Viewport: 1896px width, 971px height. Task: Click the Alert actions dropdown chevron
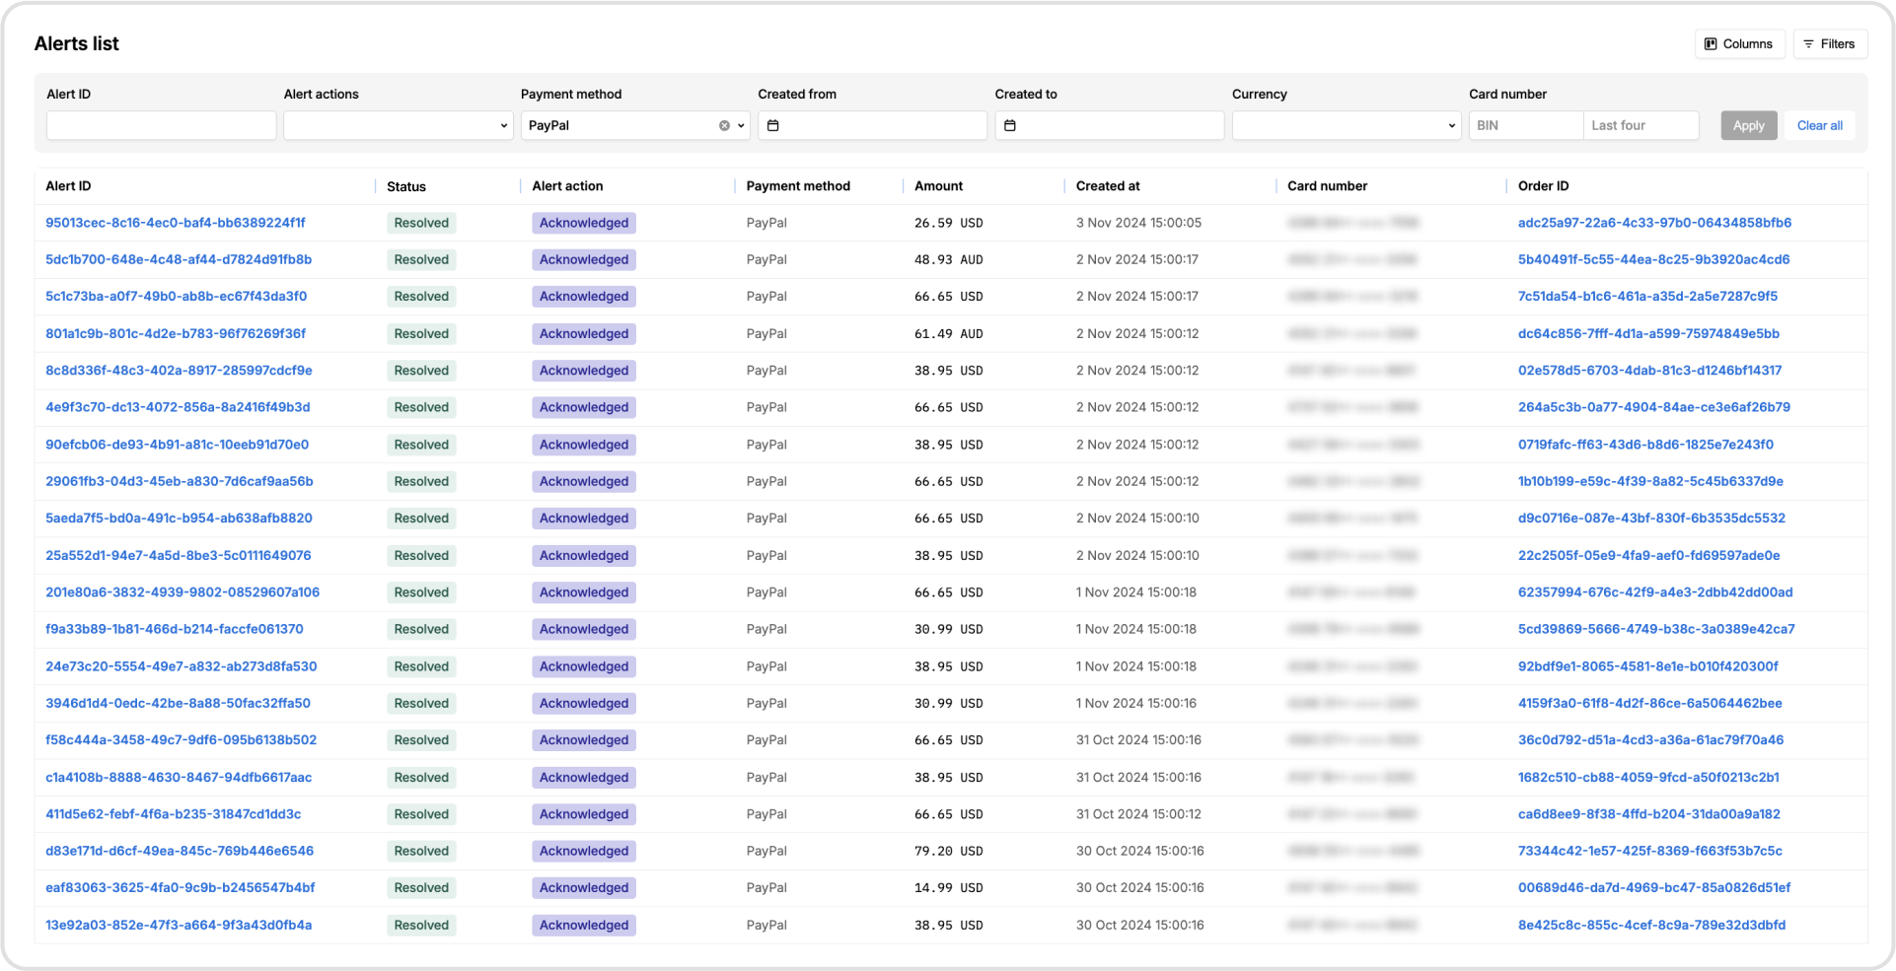(503, 125)
